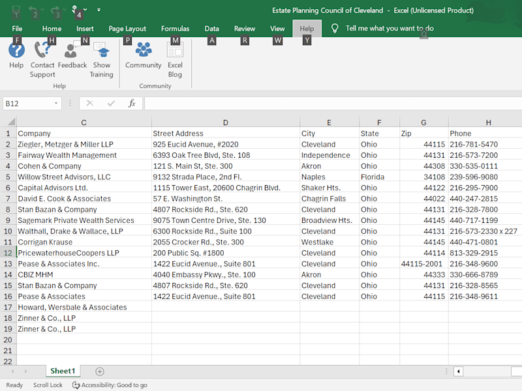Switch to the Home tab

pos(52,29)
